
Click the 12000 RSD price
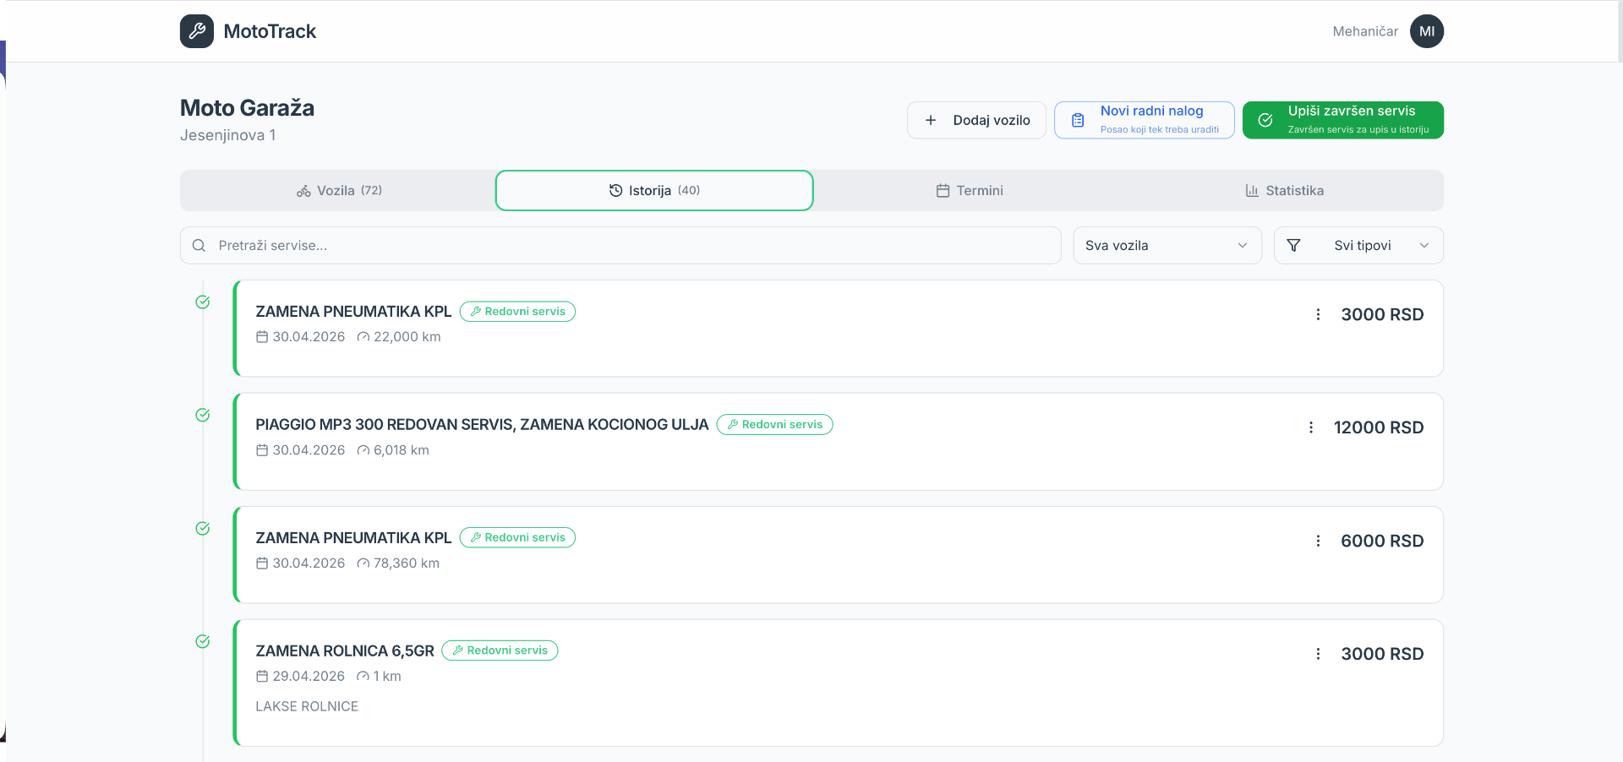point(1379,427)
